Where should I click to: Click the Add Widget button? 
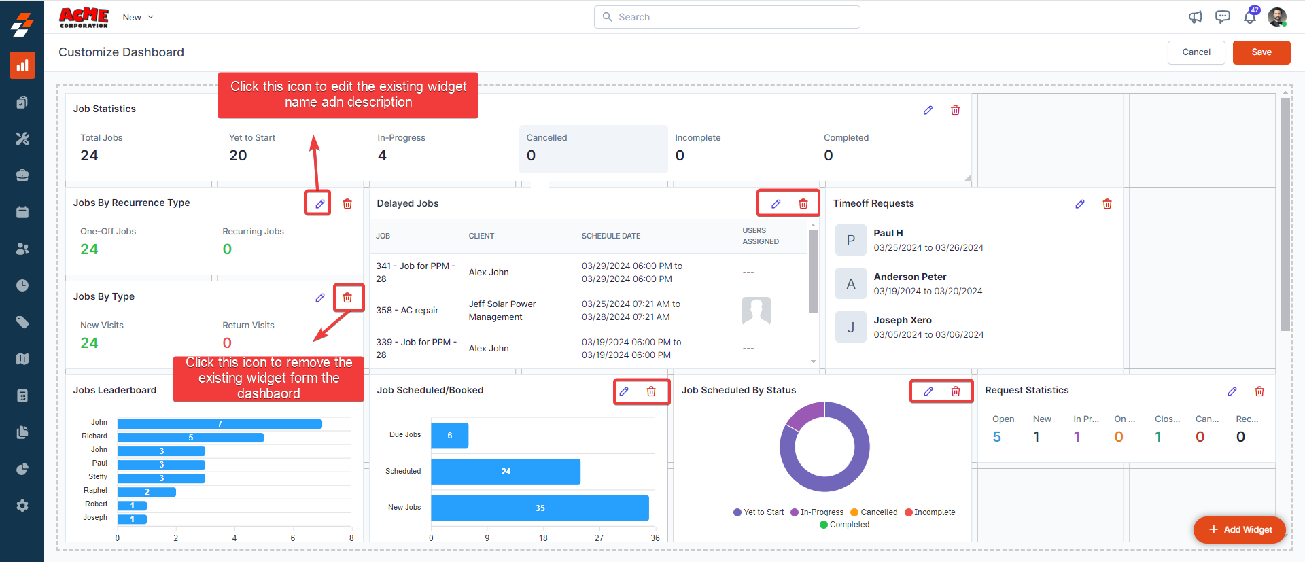pos(1240,530)
